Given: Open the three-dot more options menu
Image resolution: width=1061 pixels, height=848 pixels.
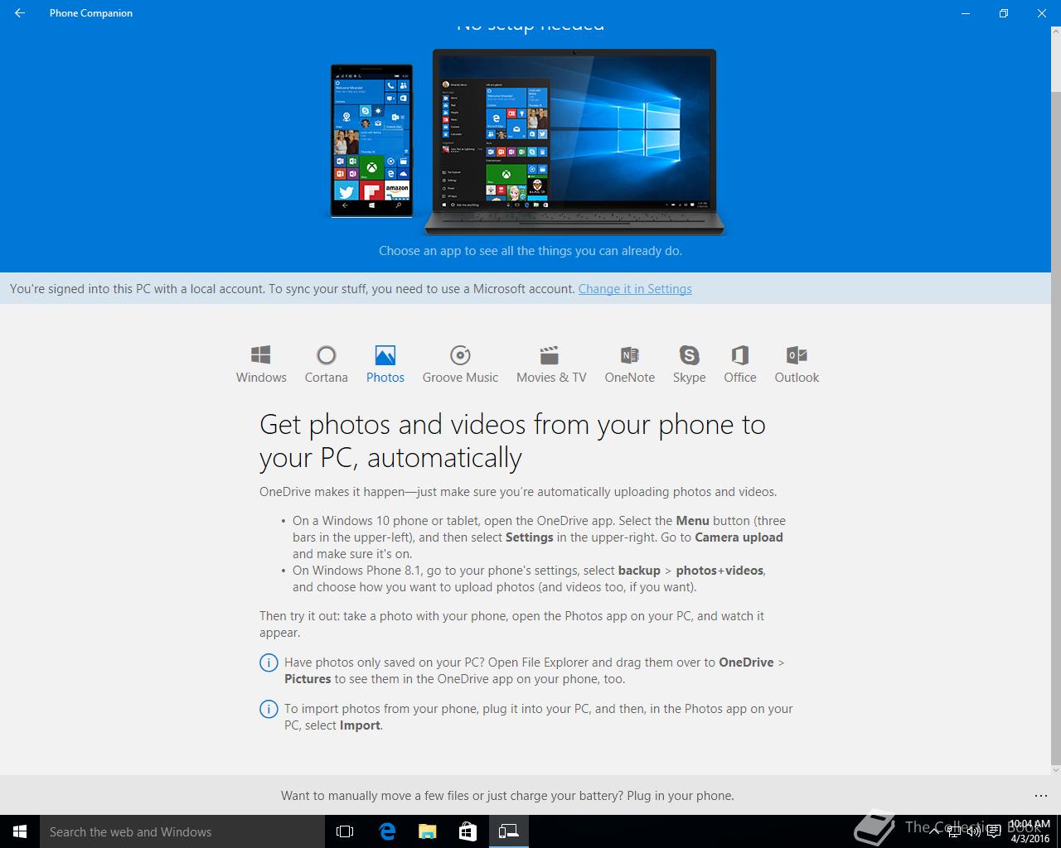Looking at the screenshot, I should click(x=1041, y=796).
